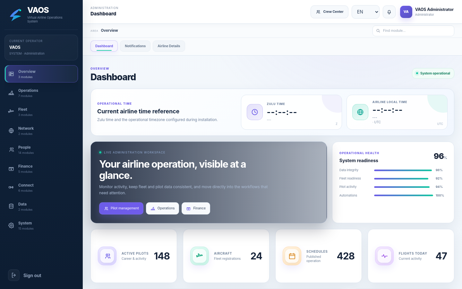Viewport: 462px width, 289px height.
Task: Open the System menu with 15 modules
Action: (41, 225)
